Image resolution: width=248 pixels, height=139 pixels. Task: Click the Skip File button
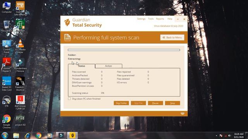pyautogui.click(x=138, y=103)
